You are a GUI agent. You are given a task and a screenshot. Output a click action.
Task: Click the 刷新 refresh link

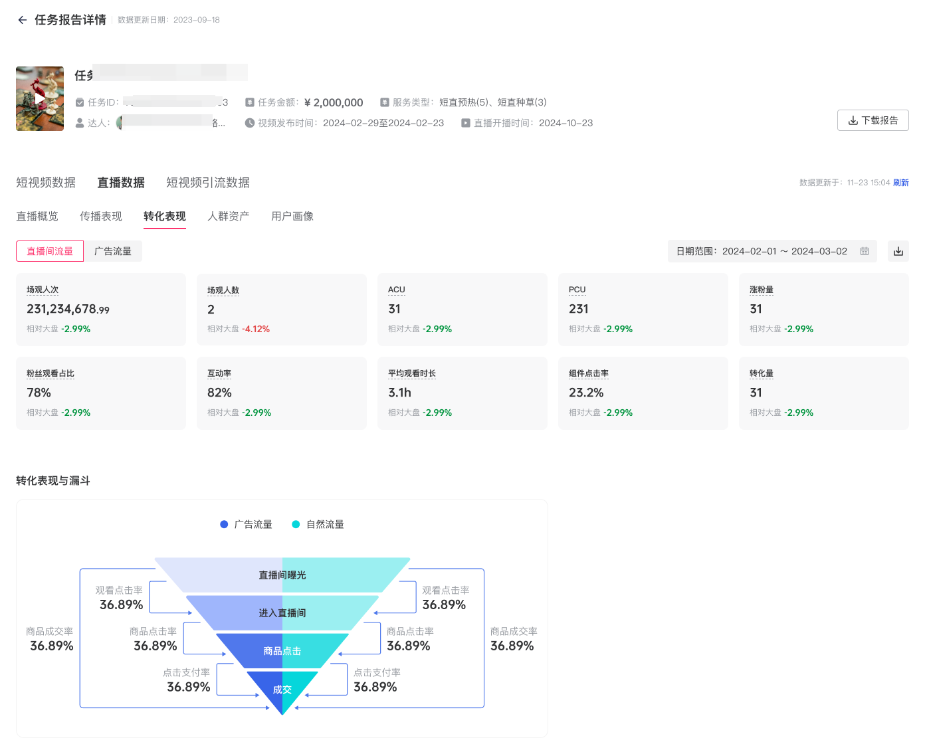click(x=901, y=183)
